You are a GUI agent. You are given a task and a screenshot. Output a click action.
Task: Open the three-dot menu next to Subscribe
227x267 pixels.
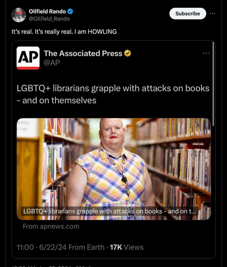pyautogui.click(x=212, y=14)
